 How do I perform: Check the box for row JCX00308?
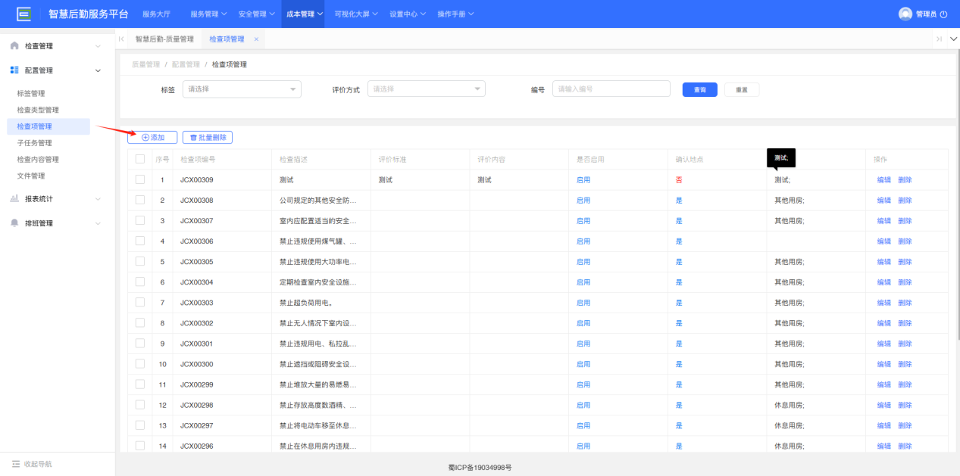pos(139,200)
